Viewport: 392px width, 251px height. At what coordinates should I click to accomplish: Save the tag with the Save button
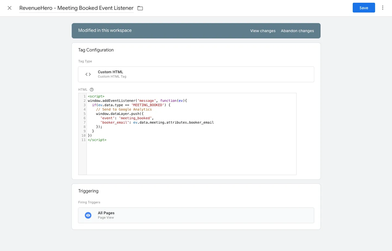pos(364,8)
